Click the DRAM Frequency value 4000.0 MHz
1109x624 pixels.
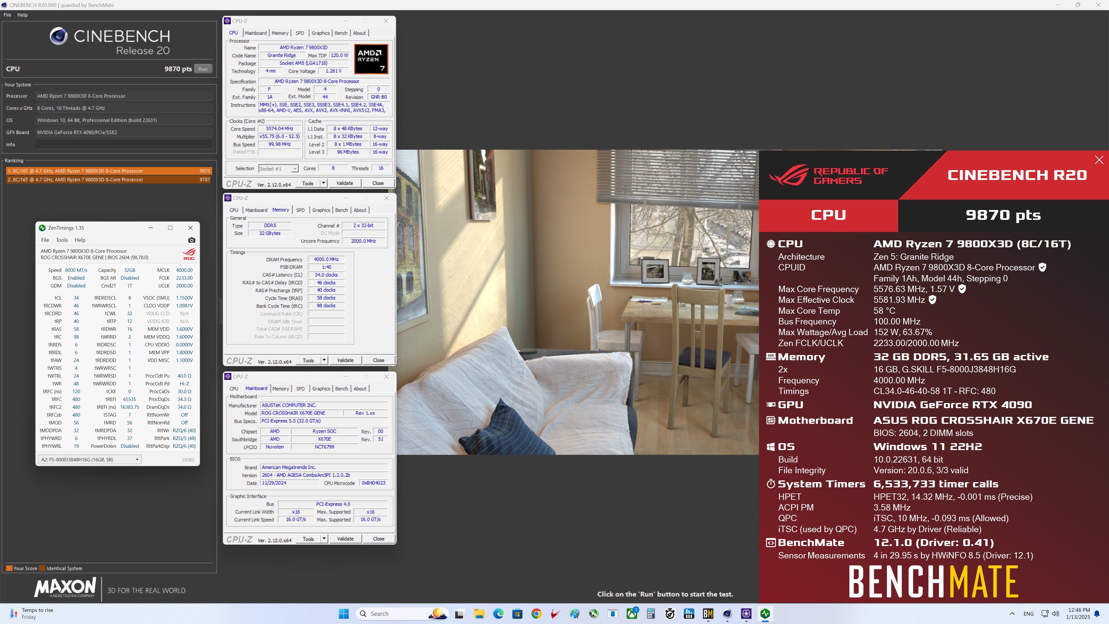click(x=326, y=259)
